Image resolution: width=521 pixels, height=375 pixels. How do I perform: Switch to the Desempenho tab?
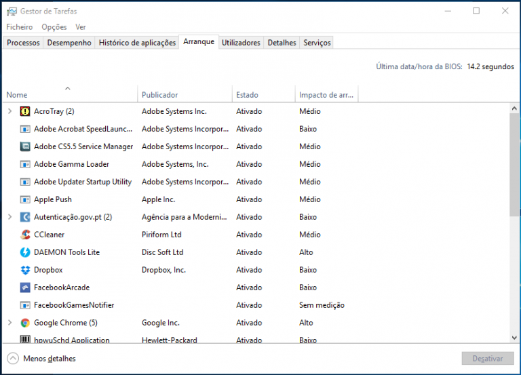69,43
